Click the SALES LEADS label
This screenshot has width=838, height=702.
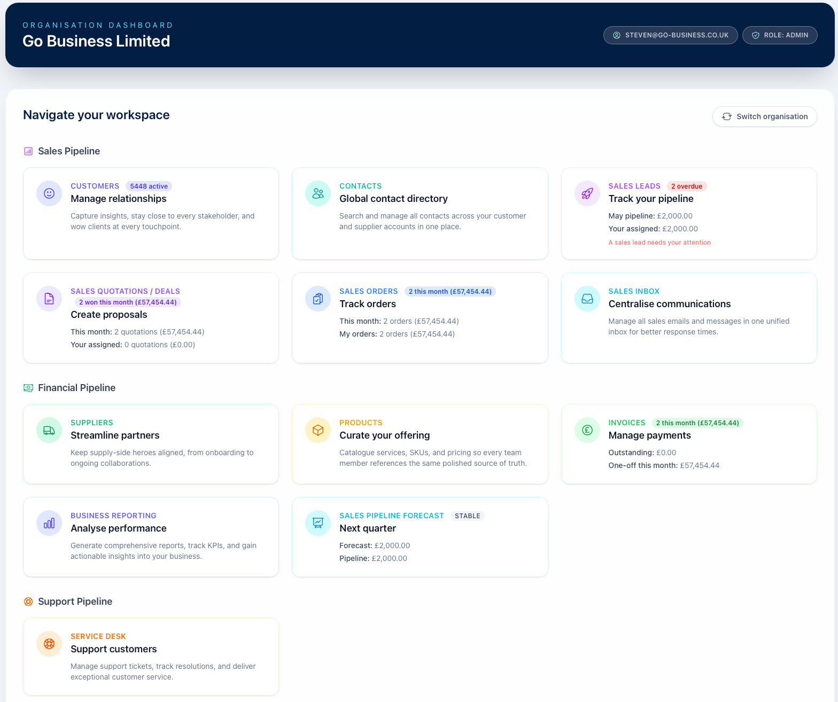coord(634,186)
